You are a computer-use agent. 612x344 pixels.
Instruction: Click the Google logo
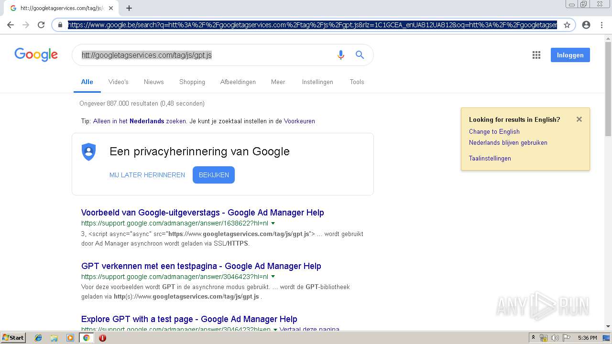pyautogui.click(x=36, y=55)
